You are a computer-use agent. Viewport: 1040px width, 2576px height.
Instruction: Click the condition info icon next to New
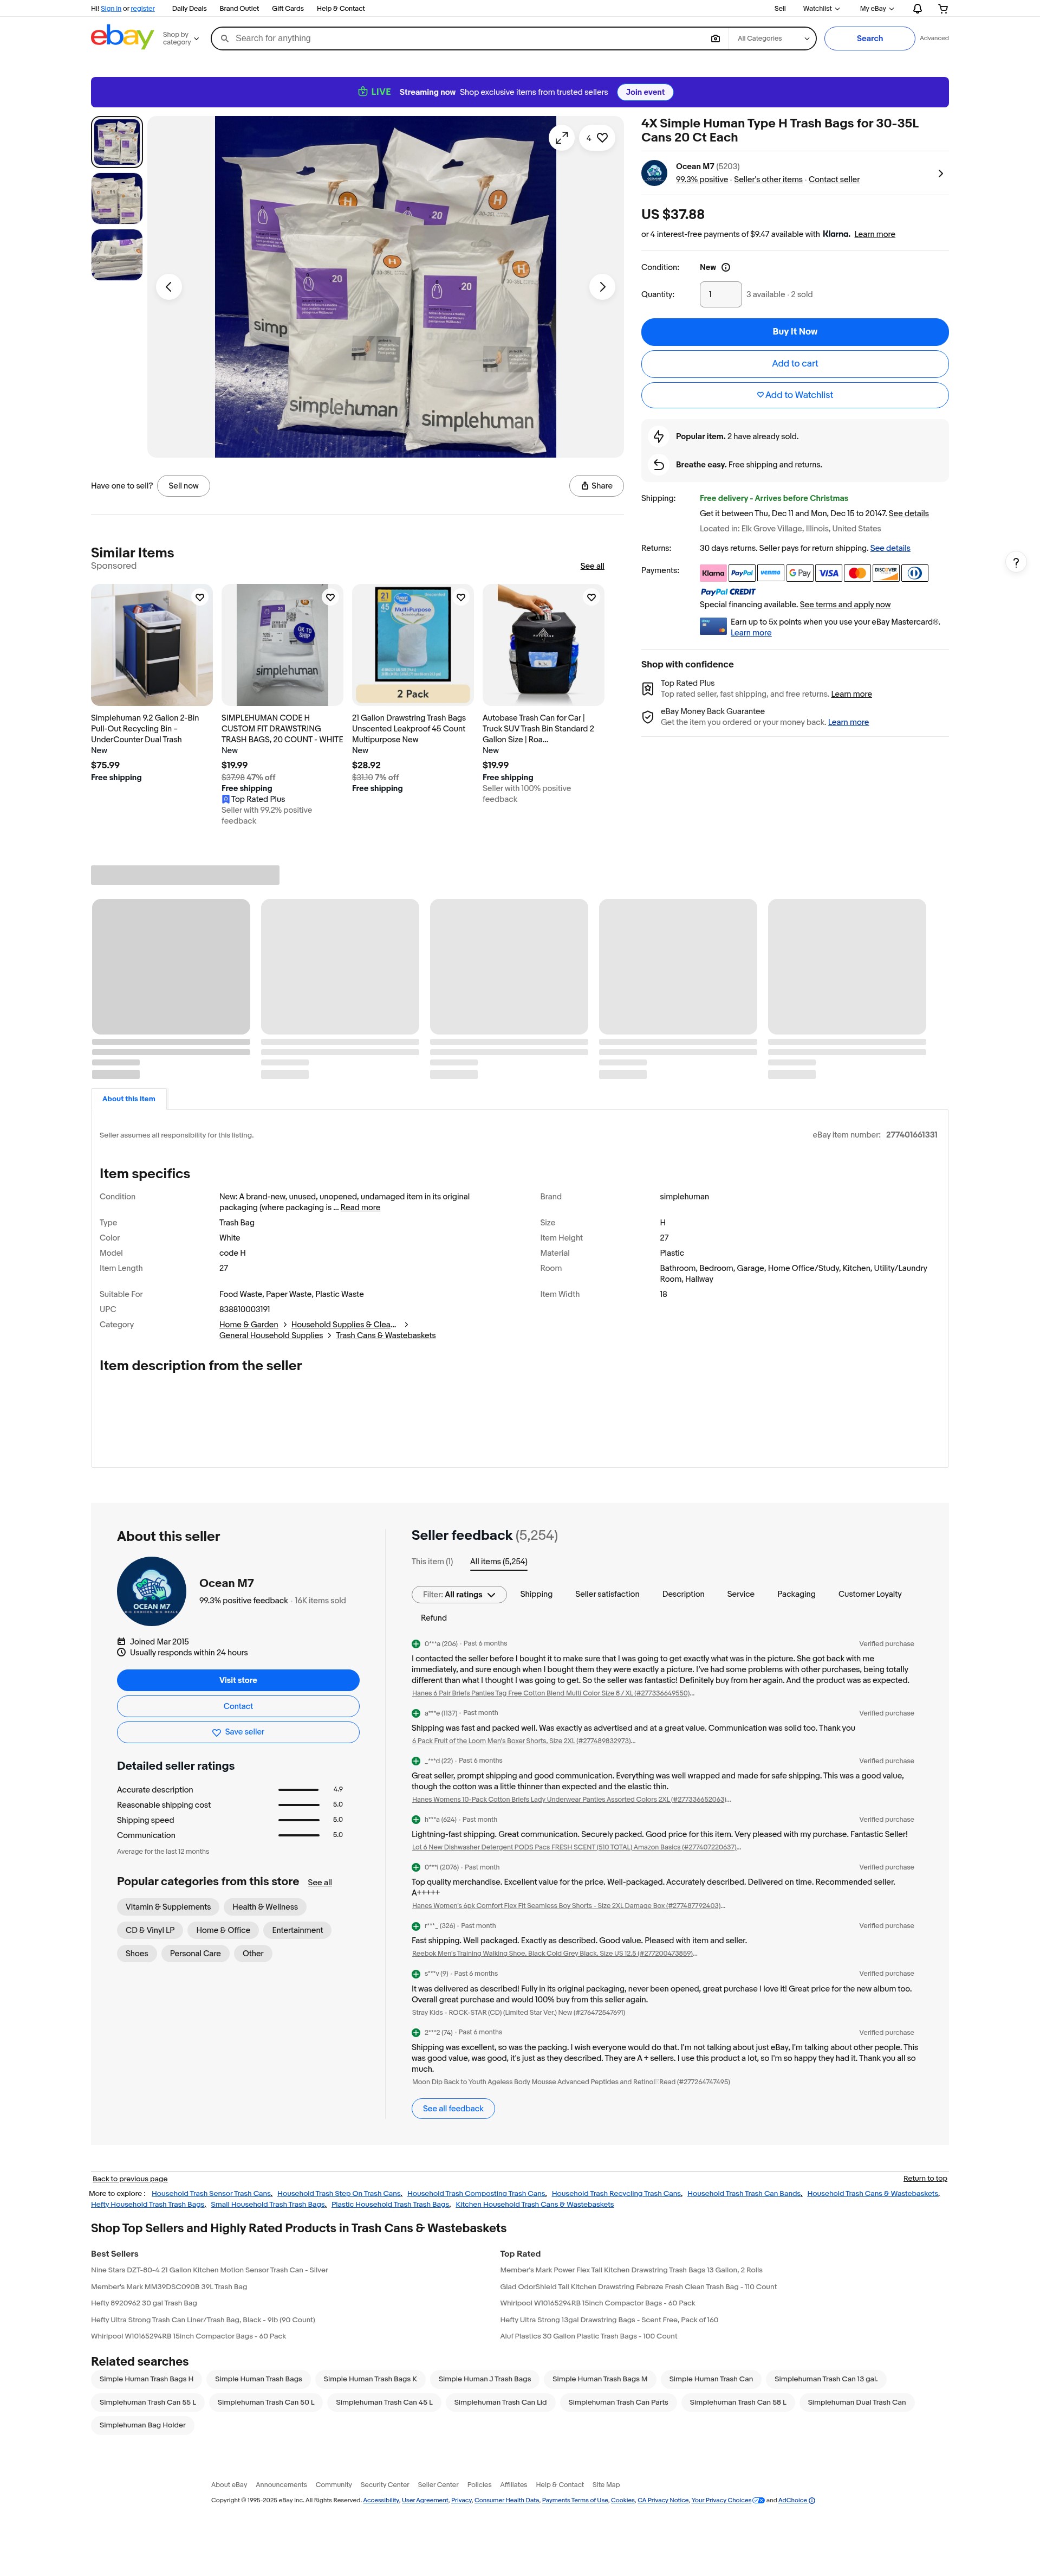click(x=726, y=268)
